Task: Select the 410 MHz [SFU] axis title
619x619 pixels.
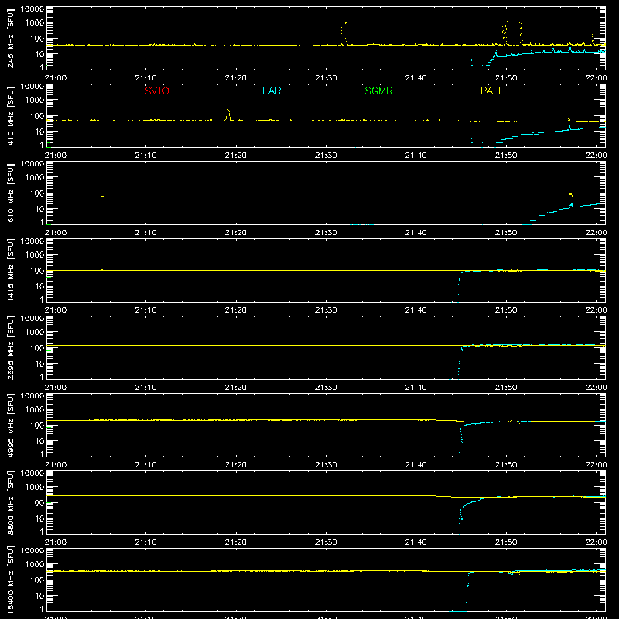Action: [x=11, y=116]
